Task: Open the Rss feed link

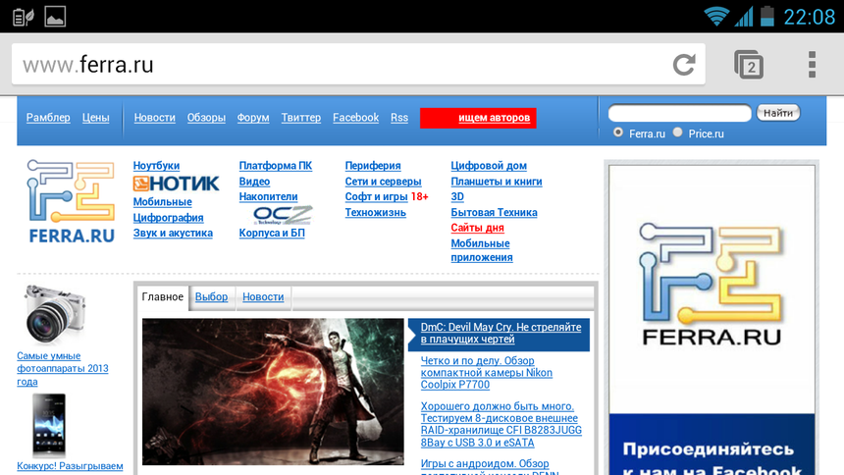Action: pos(399,118)
